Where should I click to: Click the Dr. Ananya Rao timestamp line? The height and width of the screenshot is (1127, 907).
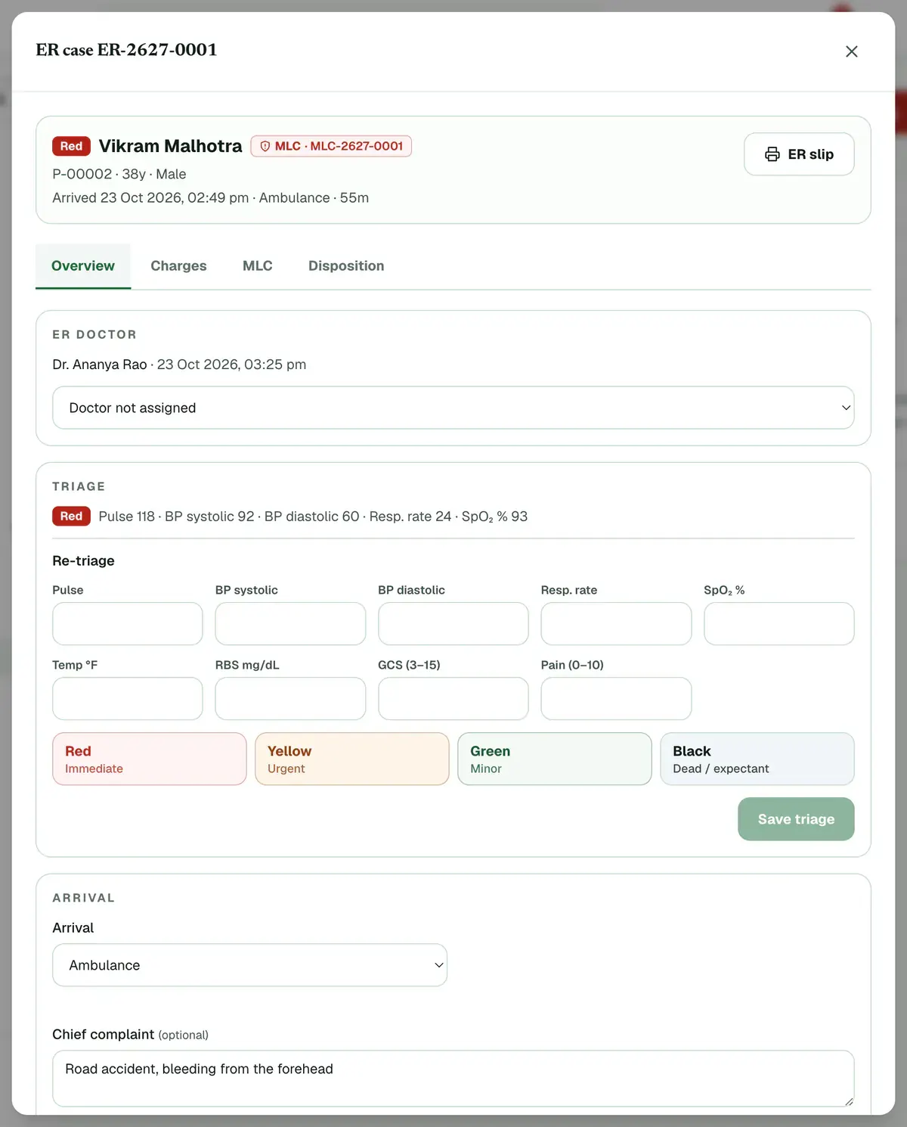(179, 365)
